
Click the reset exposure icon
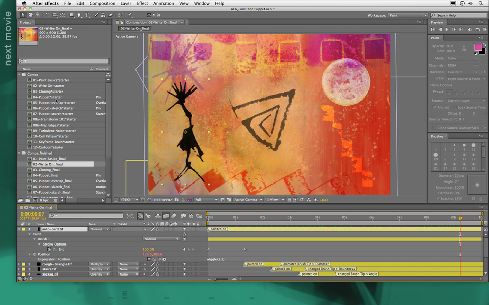coord(316,200)
